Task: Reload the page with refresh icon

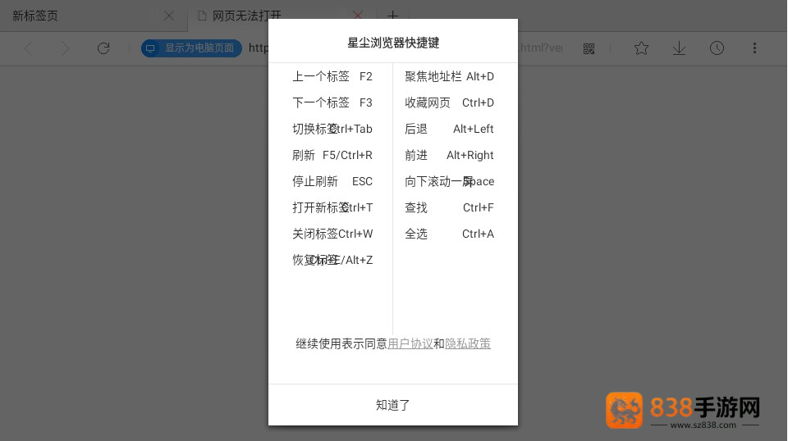Action: 103,48
